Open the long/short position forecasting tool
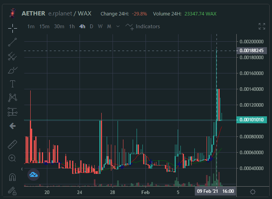272x199 pixels. [12, 112]
